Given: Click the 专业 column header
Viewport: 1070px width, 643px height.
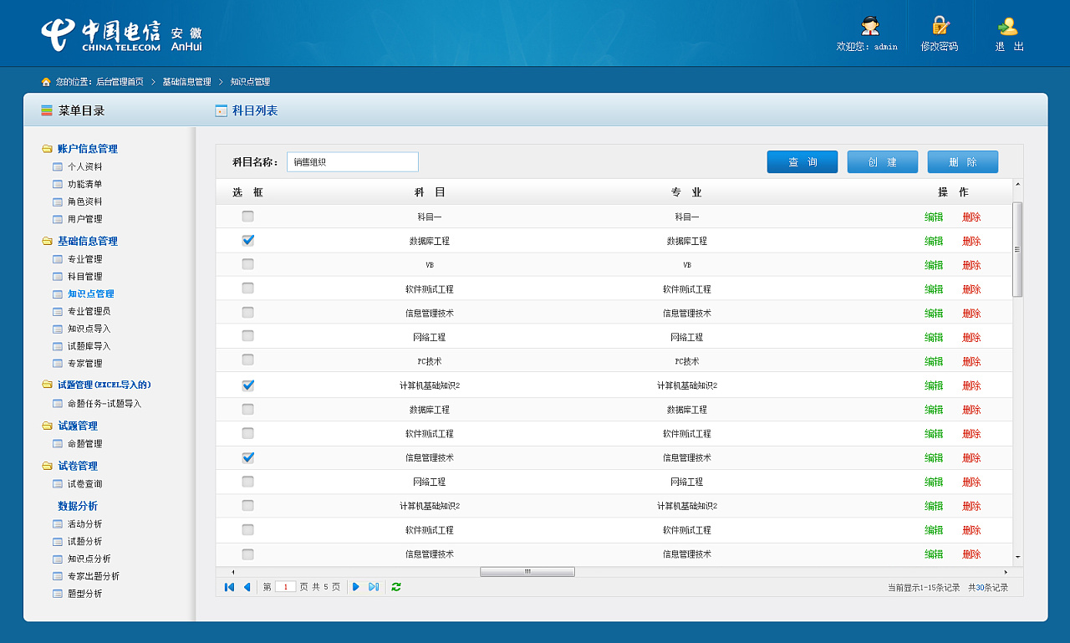Looking at the screenshot, I should [686, 192].
